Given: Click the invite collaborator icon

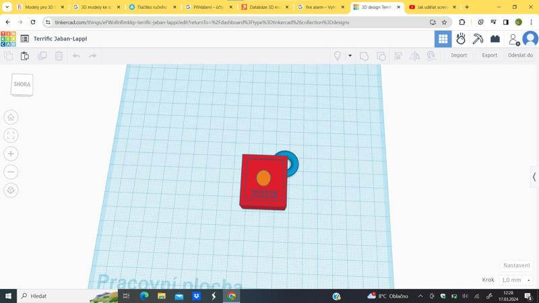Looking at the screenshot, I should tap(514, 40).
